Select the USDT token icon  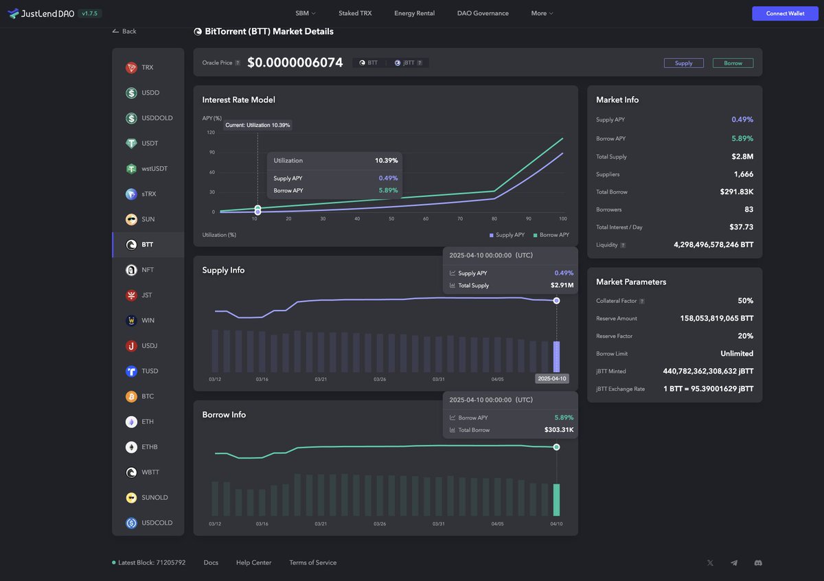point(131,144)
